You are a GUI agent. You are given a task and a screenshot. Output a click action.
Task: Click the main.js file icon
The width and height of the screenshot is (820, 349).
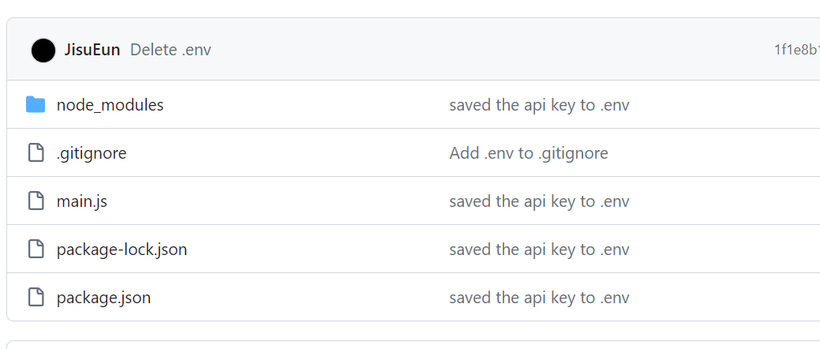point(36,201)
